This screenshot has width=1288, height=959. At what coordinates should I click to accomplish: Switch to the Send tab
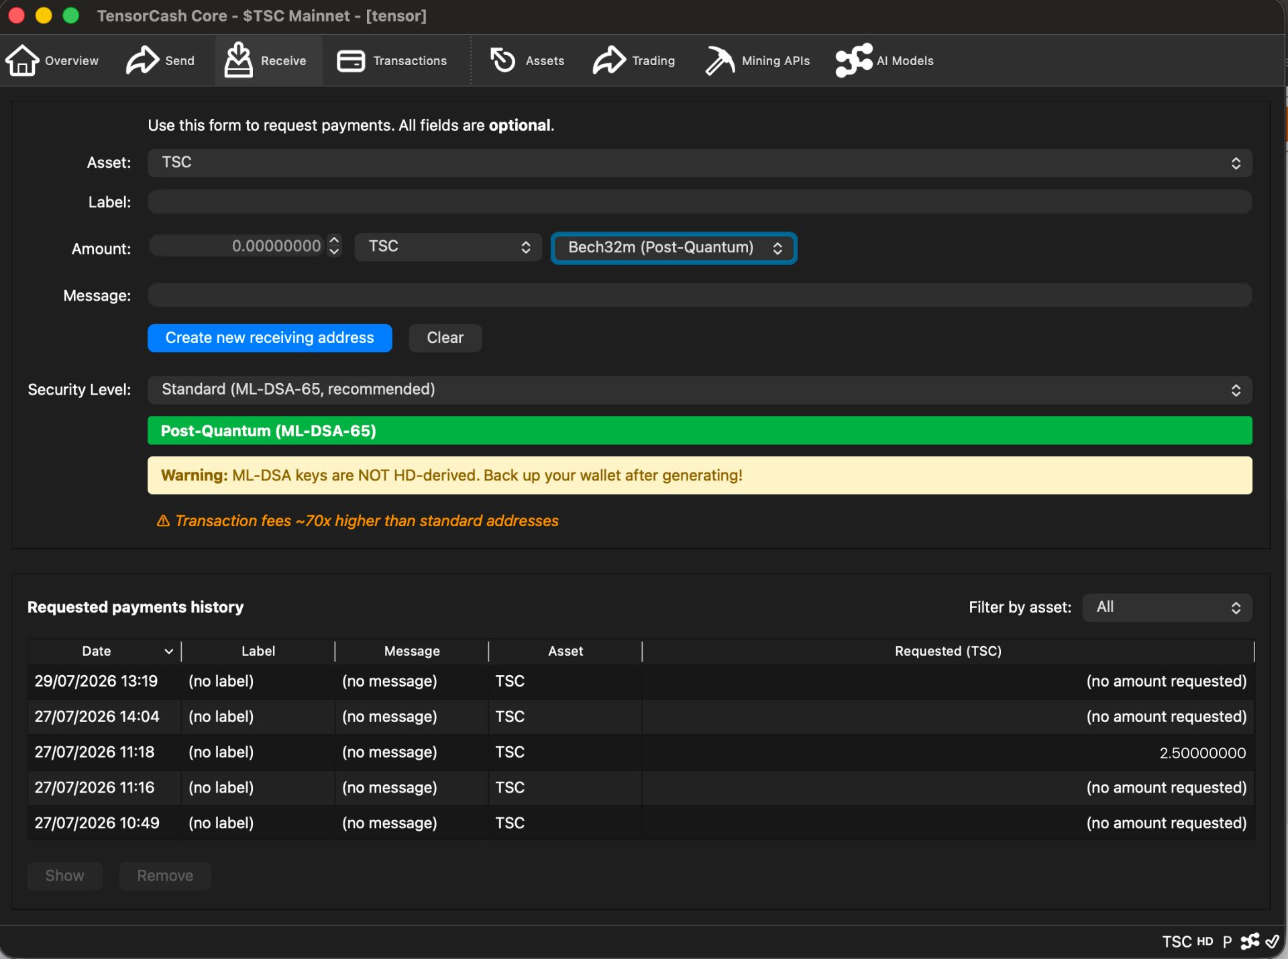[x=160, y=60]
